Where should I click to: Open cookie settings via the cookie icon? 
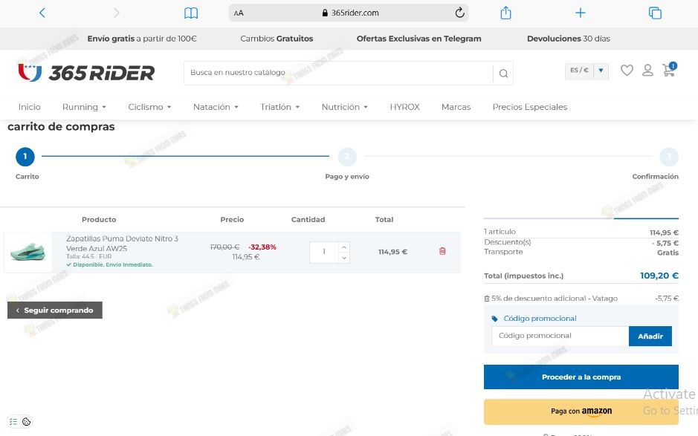[28, 421]
